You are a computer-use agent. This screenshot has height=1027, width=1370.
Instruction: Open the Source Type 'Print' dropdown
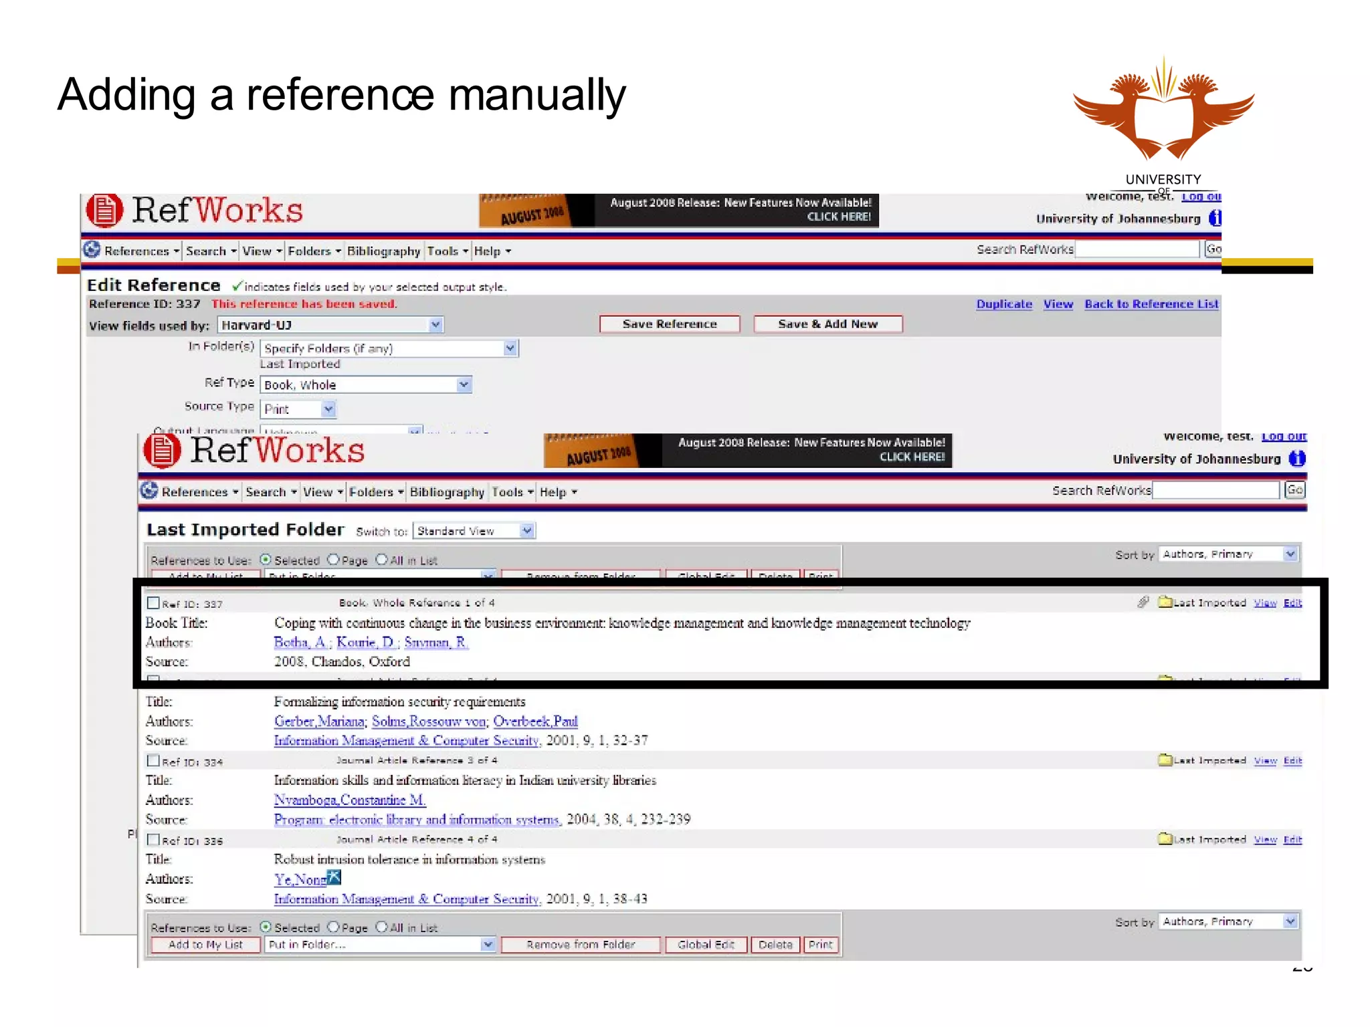[x=298, y=409]
